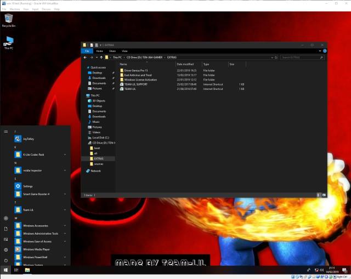This screenshot has width=351, height=279.
Task: Open the Explorer Help question mark icon
Action: click(x=325, y=51)
